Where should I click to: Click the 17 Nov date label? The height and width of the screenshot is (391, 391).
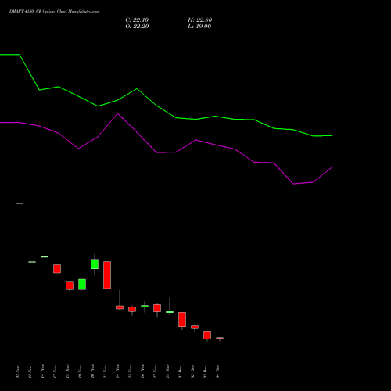click(x=55, y=371)
